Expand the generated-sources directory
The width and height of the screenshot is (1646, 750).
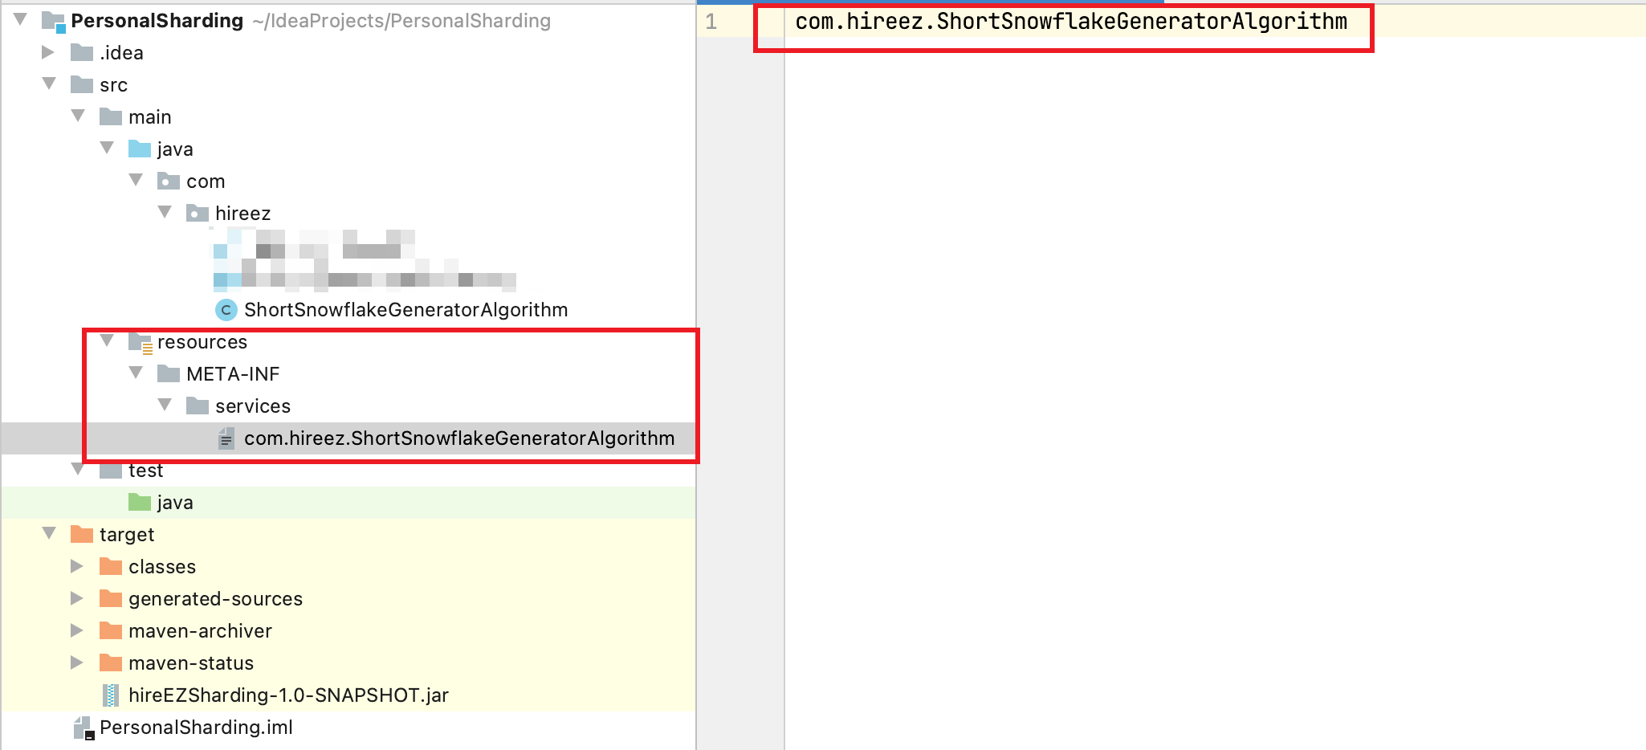76,598
